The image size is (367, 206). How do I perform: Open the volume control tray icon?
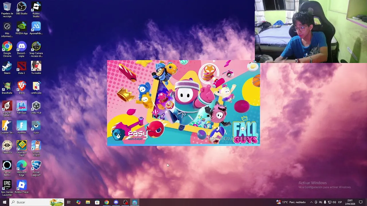point(334,202)
